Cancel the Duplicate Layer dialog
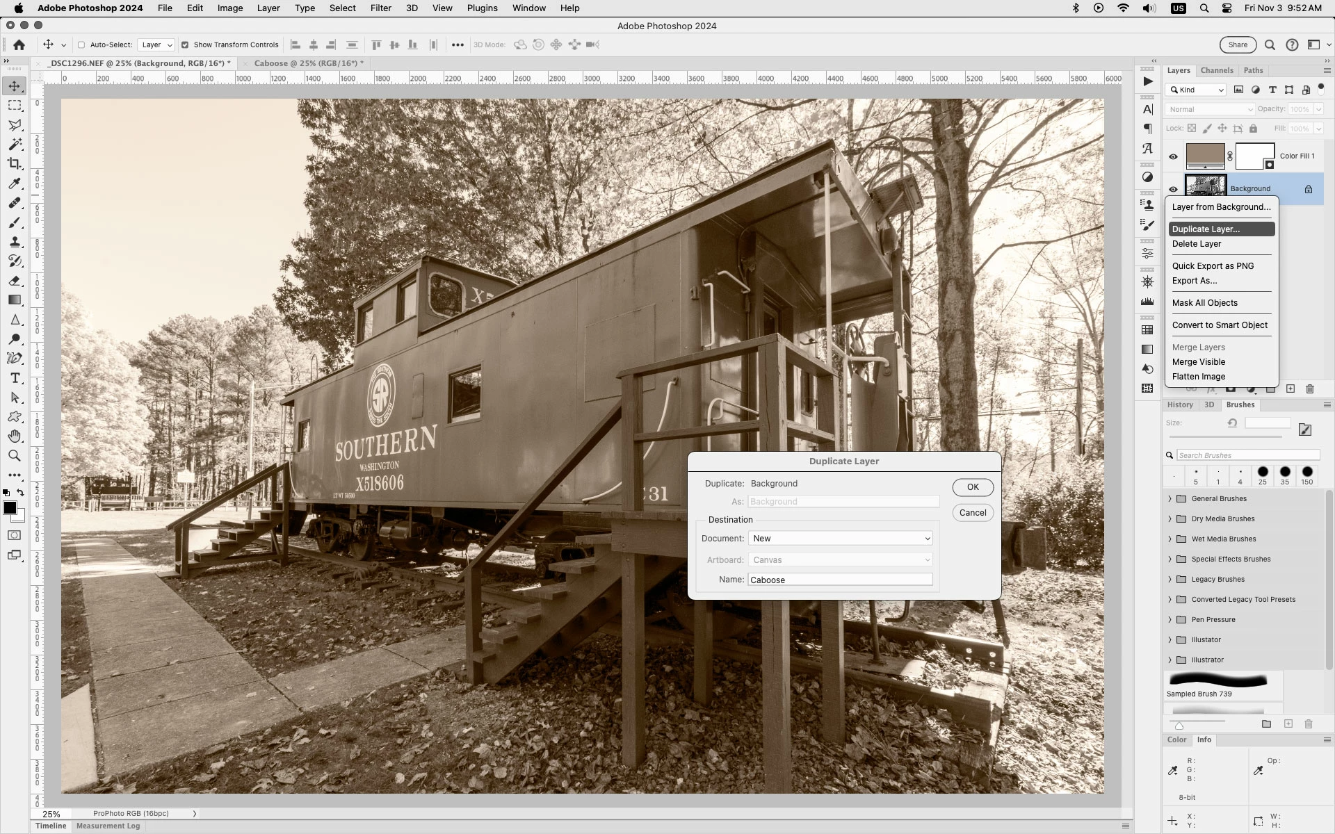Image resolution: width=1335 pixels, height=834 pixels. (x=972, y=513)
